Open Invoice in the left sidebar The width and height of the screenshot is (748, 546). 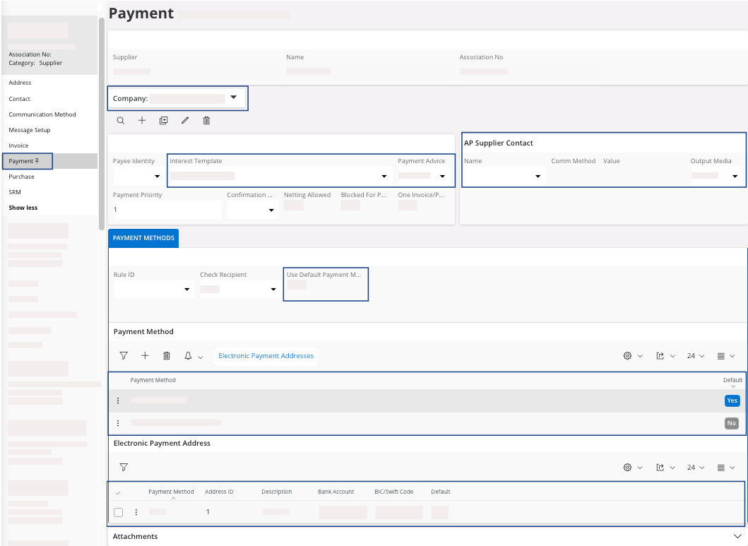(18, 146)
